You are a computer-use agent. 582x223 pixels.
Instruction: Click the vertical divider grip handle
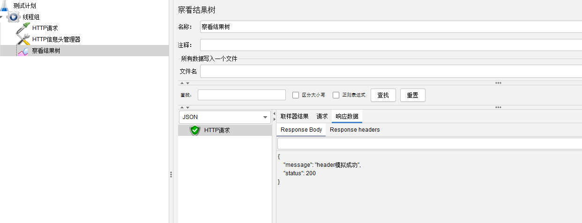click(x=171, y=174)
